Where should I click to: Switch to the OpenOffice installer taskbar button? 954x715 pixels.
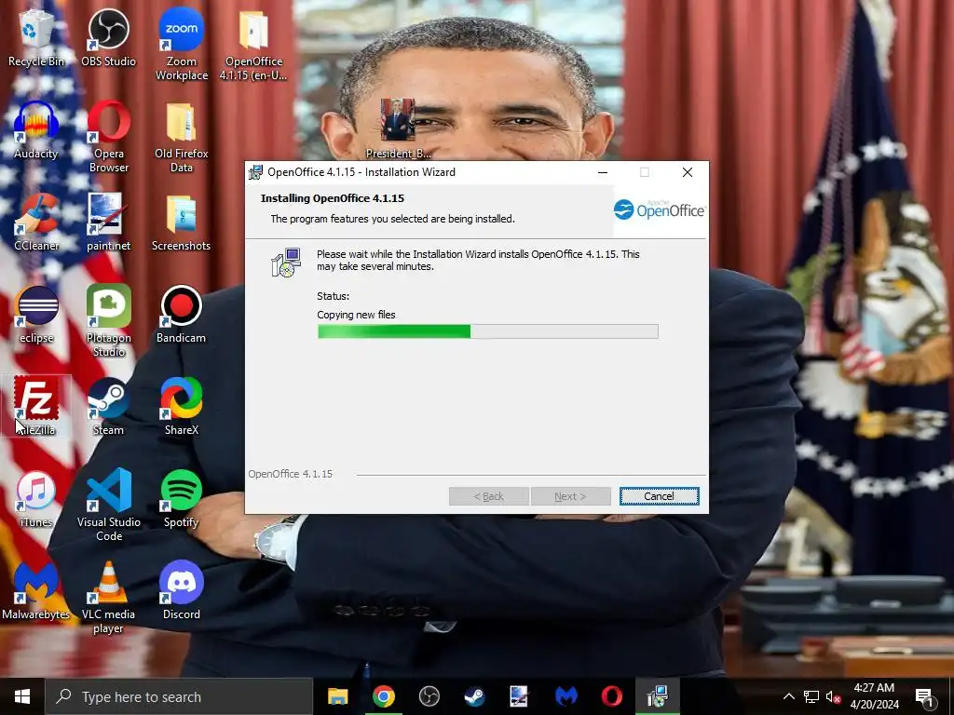pos(657,696)
